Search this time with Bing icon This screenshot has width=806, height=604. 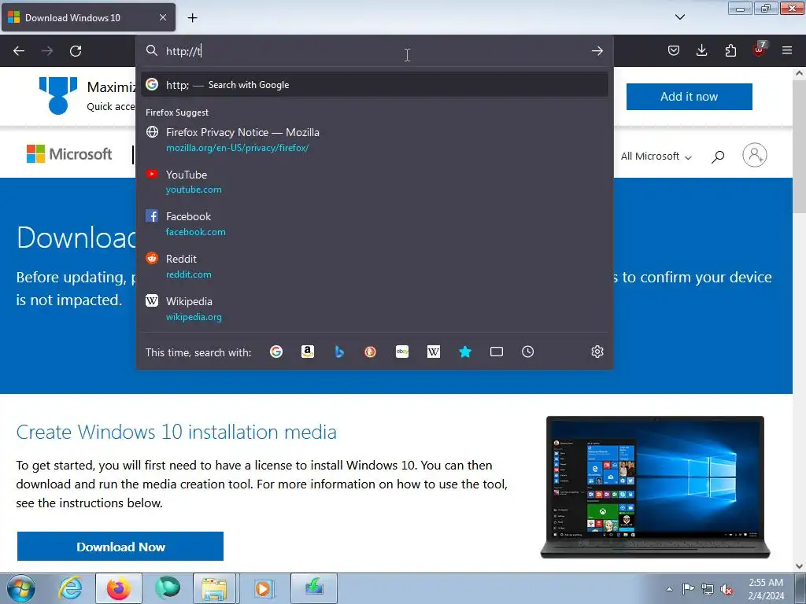tap(338, 352)
